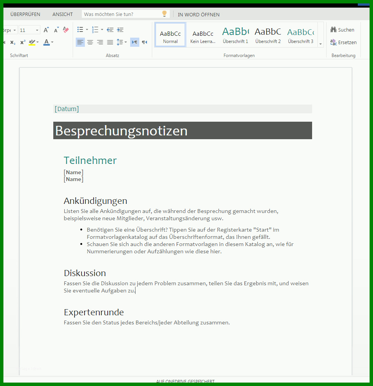
Task: Shrink font size with the smaller A icon
Action: click(56, 30)
